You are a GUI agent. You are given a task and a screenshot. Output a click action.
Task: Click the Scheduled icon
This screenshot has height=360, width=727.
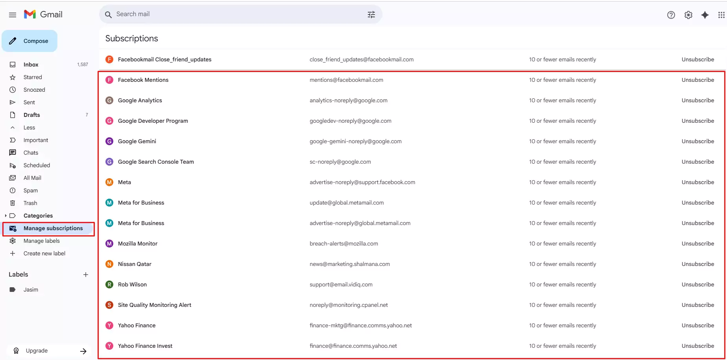point(13,165)
